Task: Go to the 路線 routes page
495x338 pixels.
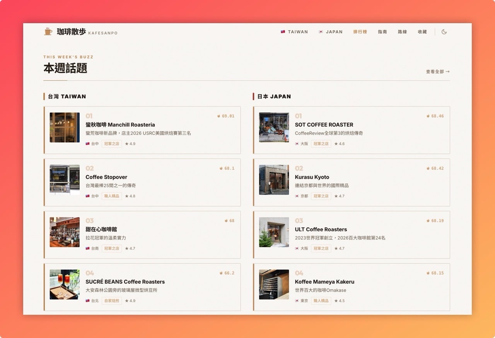Action: point(402,32)
